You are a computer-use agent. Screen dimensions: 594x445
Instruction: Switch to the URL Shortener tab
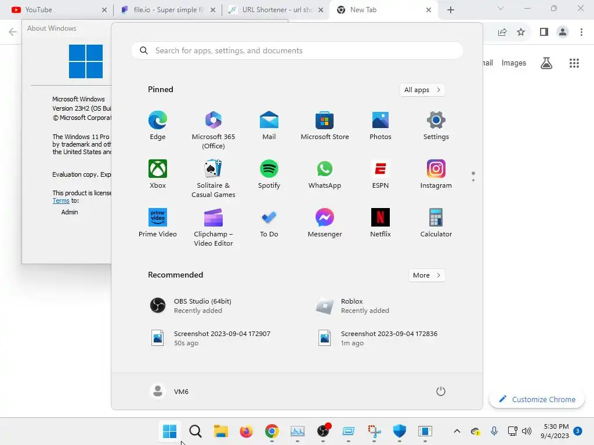[276, 10]
